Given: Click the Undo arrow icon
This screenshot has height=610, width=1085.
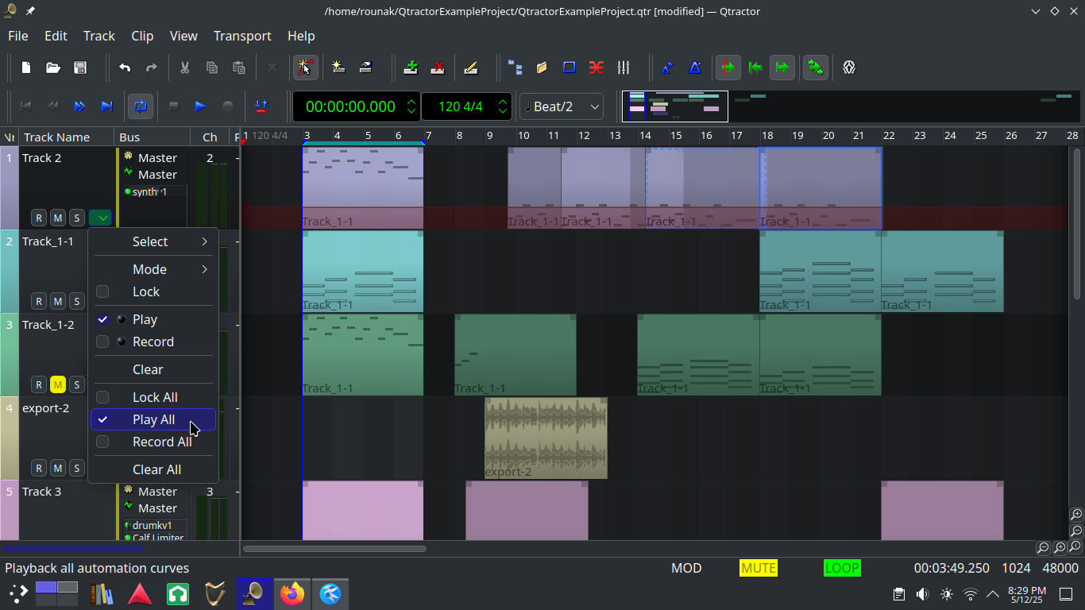Looking at the screenshot, I should click(125, 68).
